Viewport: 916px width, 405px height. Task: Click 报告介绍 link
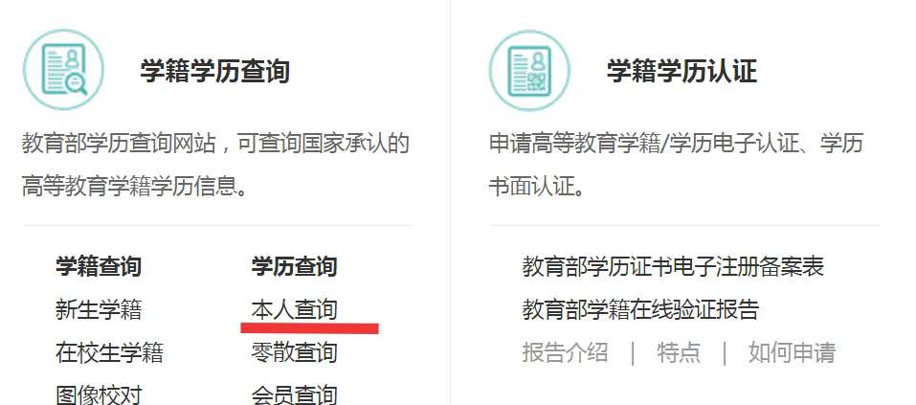click(x=565, y=352)
